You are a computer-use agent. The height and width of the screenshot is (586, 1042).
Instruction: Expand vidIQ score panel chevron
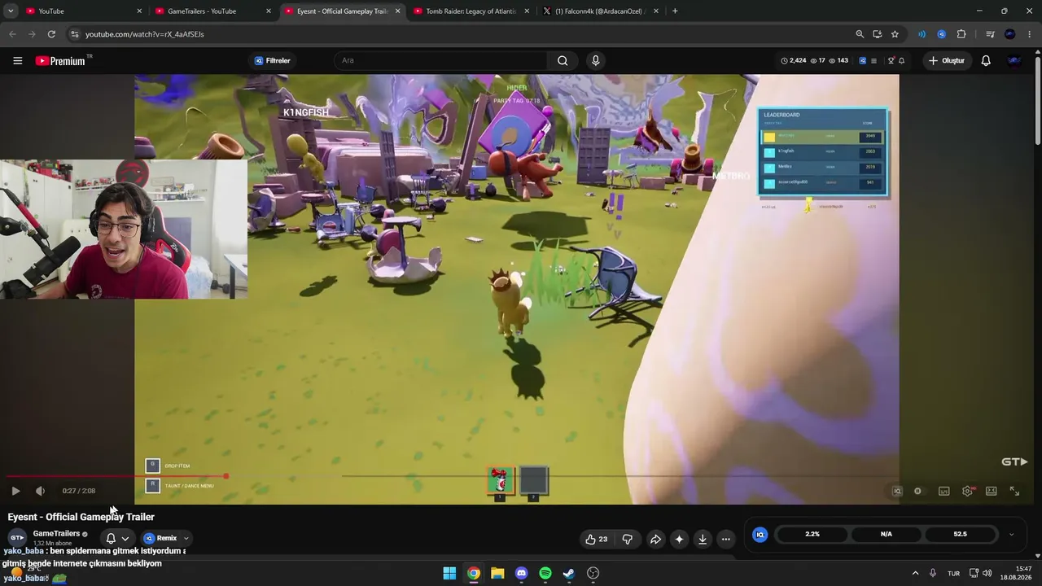tap(1011, 535)
